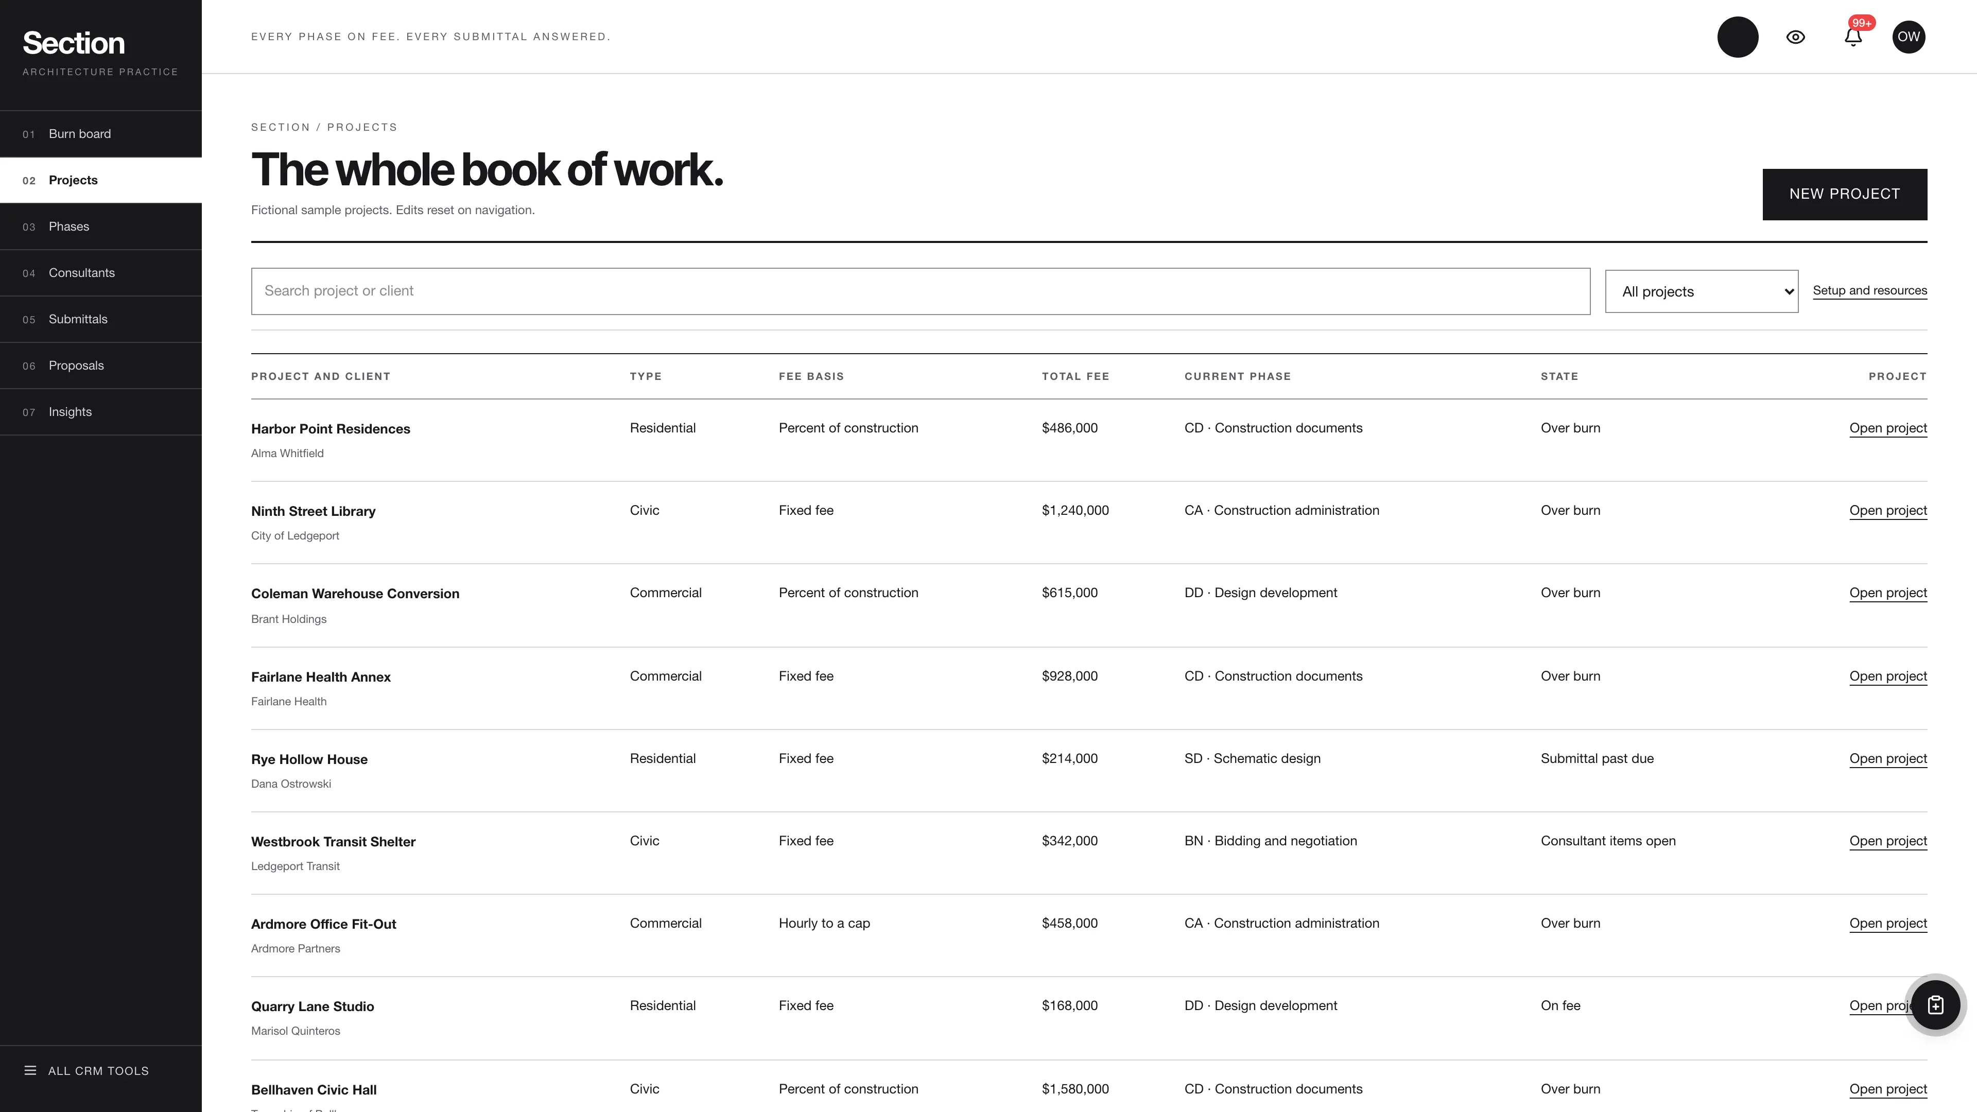Click BN · Bidding and negotiation phase
Screen dimensions: 1977x1112
(x=1270, y=840)
